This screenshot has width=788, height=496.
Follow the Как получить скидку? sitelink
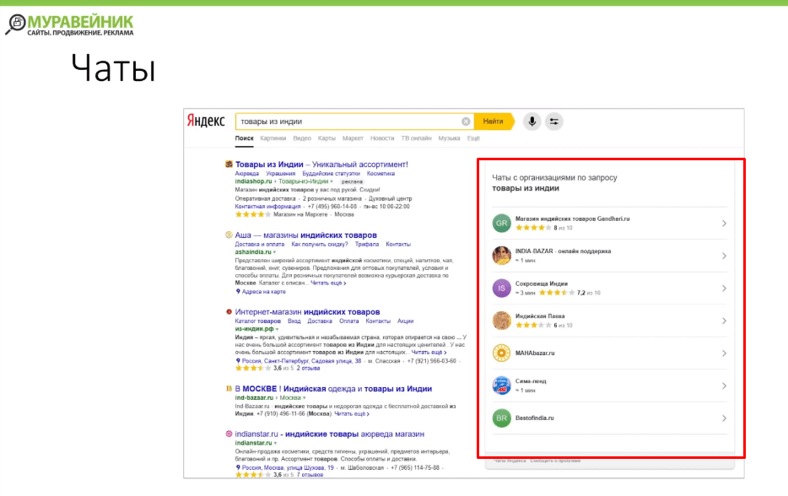coord(320,245)
